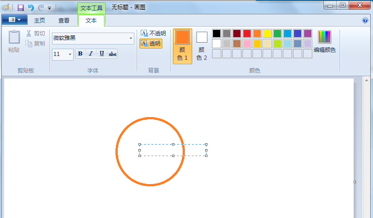Open the quick access toolbar customize arrow
This screenshot has height=218, width=373.
(50, 8)
